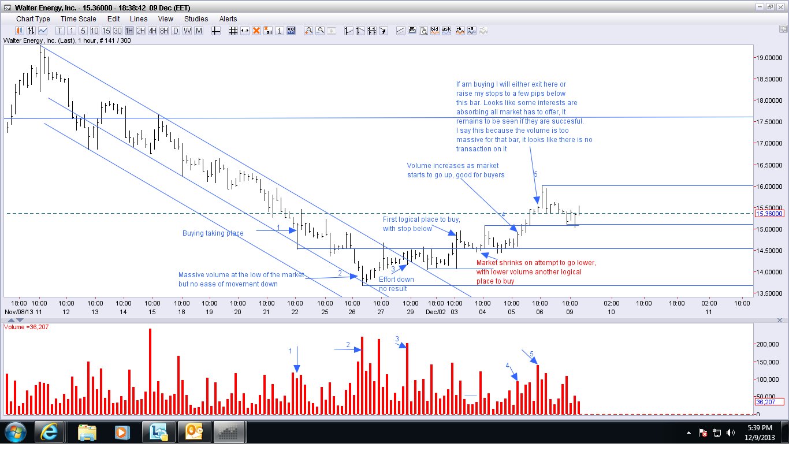Show the ask price line

447,31
